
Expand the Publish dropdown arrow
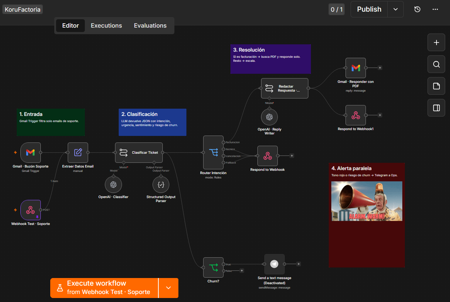396,9
